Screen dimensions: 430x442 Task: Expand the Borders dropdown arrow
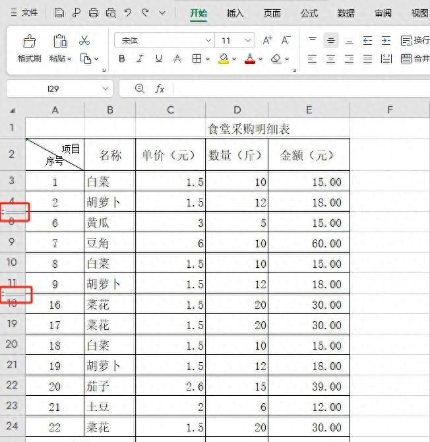208,59
